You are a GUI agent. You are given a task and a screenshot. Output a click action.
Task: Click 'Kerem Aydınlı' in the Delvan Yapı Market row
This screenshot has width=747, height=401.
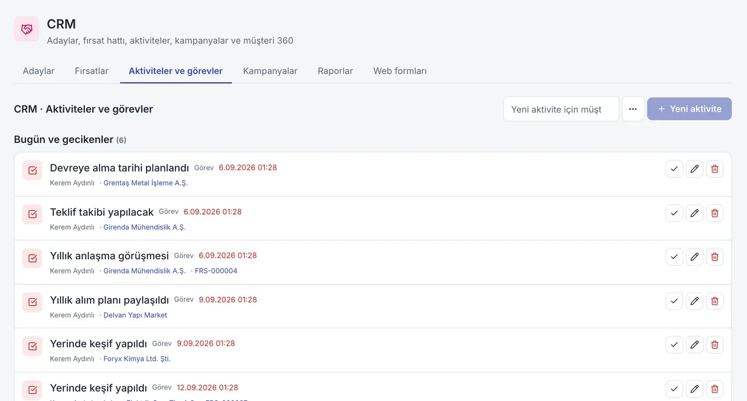(72, 315)
